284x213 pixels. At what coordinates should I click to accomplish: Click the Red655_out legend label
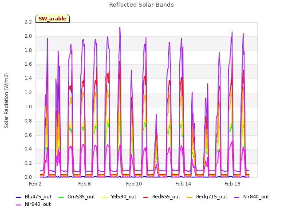(166, 197)
